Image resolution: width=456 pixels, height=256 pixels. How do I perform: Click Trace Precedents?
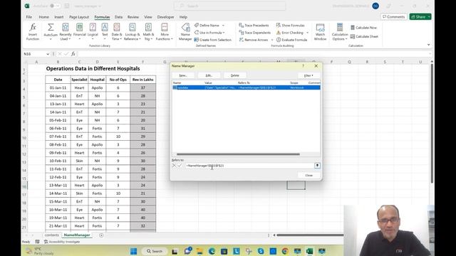(x=254, y=26)
